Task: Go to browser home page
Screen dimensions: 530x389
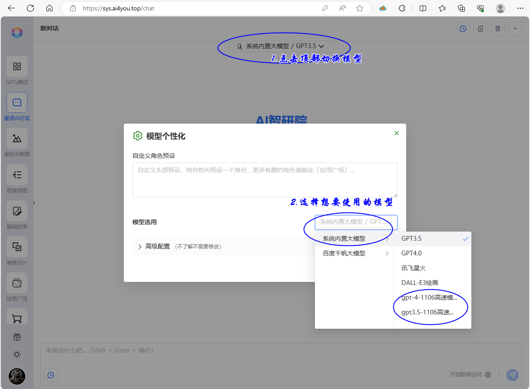Action: pyautogui.click(x=50, y=8)
